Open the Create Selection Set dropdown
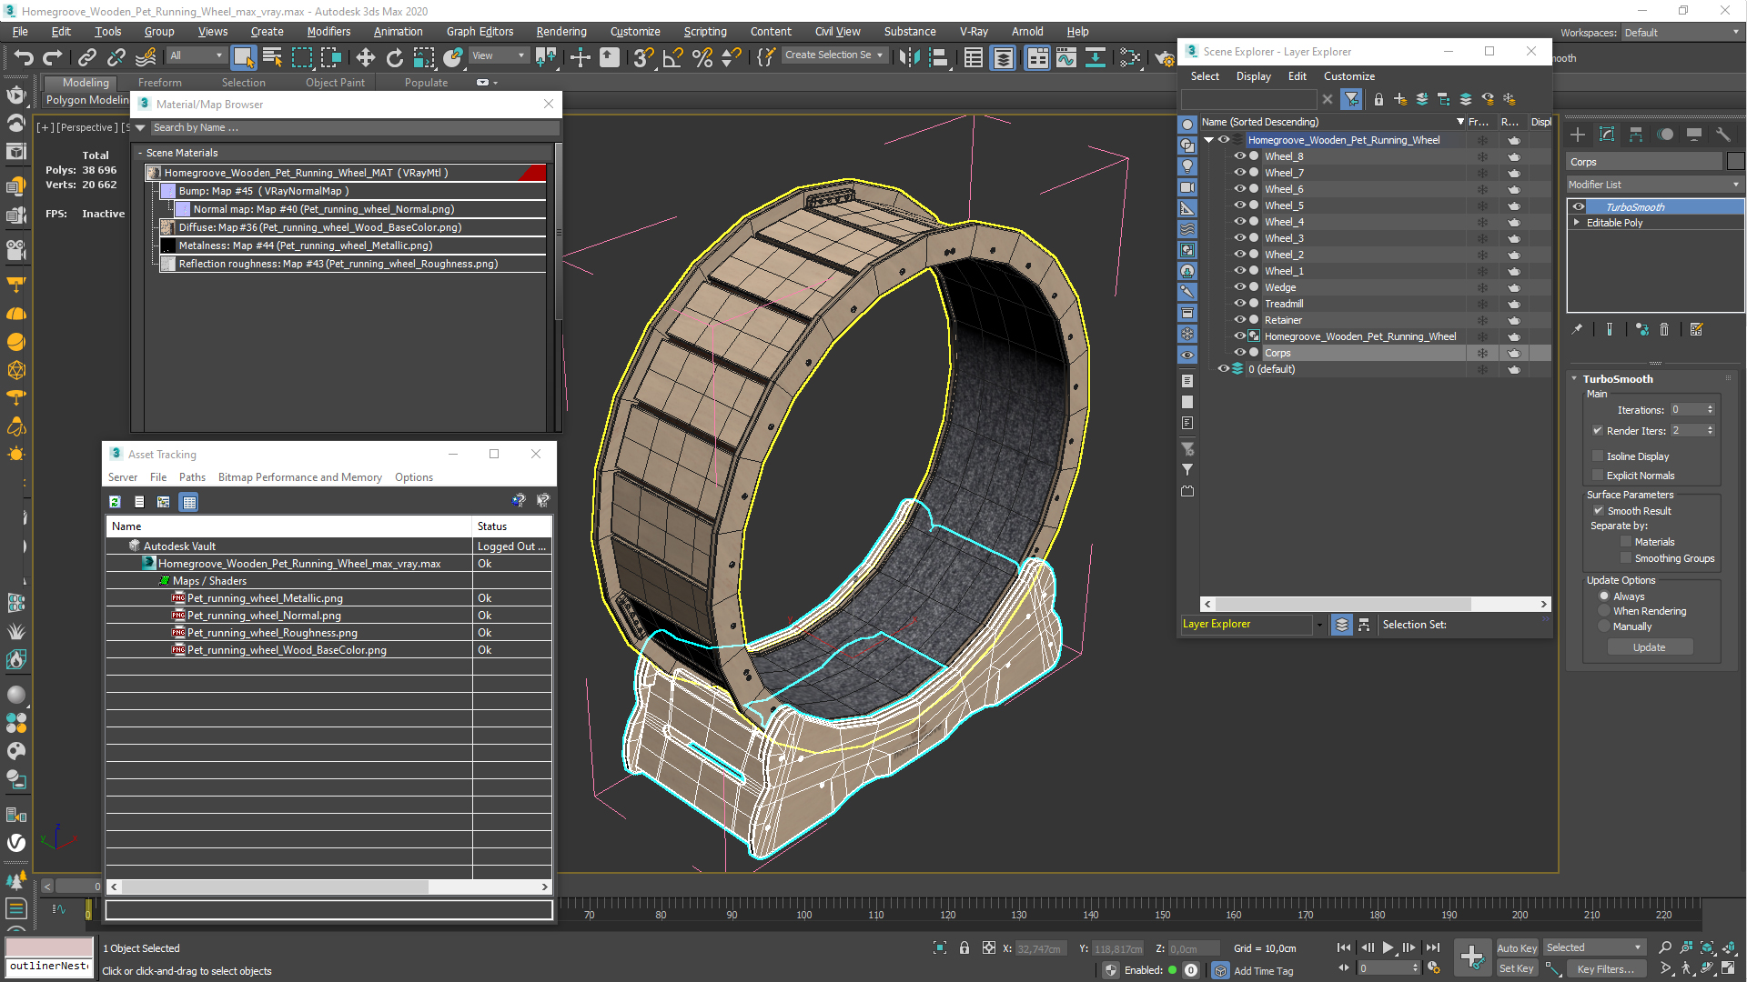1747x982 pixels. (x=835, y=55)
